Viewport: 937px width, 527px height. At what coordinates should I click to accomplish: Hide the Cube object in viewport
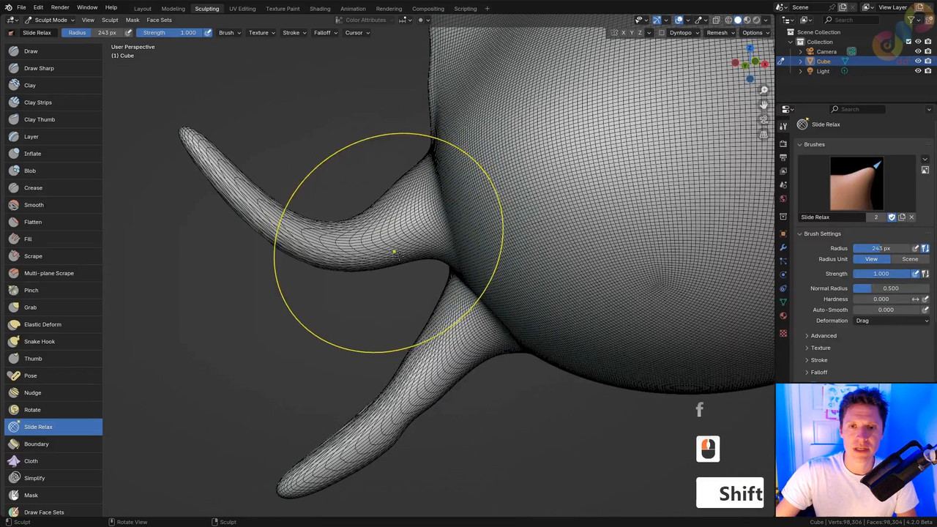(x=918, y=61)
